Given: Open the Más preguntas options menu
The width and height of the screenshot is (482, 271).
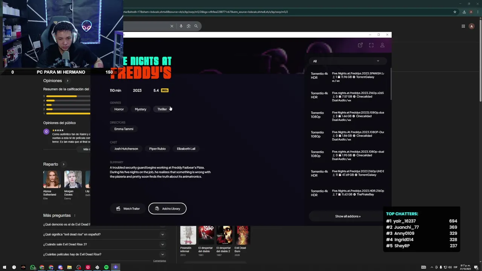Looking at the screenshot, I should coord(75,215).
